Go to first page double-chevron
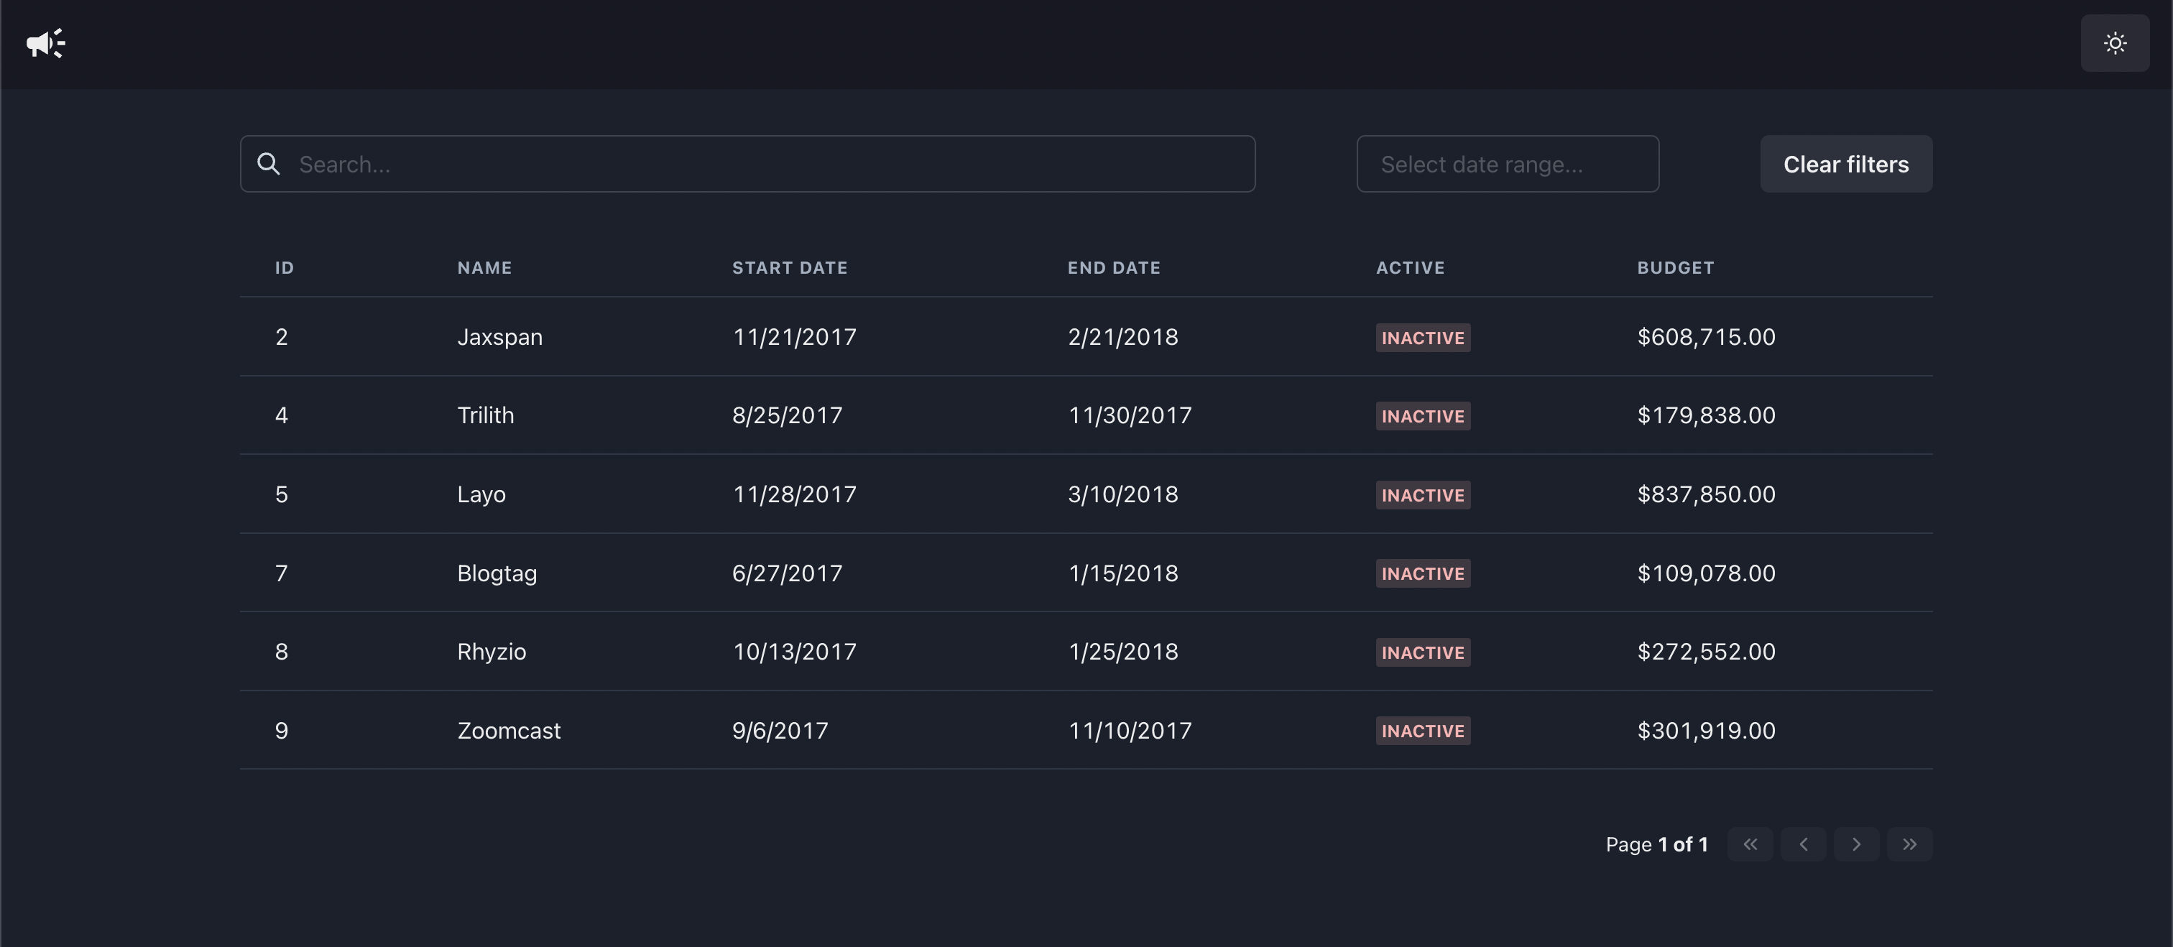This screenshot has height=947, width=2173. click(x=1750, y=844)
